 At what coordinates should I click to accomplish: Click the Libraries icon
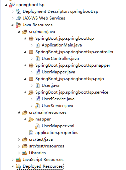(x=25, y=153)
